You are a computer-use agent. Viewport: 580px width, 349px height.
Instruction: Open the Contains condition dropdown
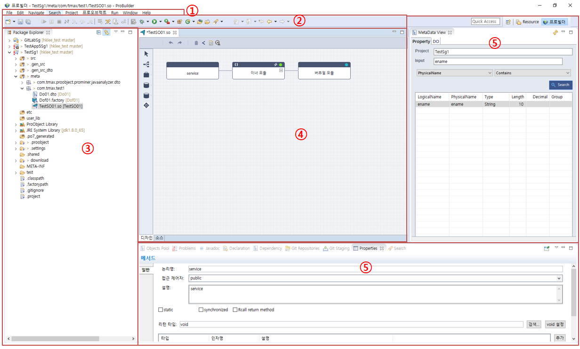coord(532,73)
